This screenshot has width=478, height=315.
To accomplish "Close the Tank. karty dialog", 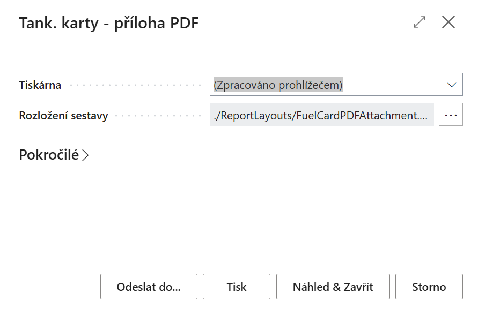I will (448, 22).
